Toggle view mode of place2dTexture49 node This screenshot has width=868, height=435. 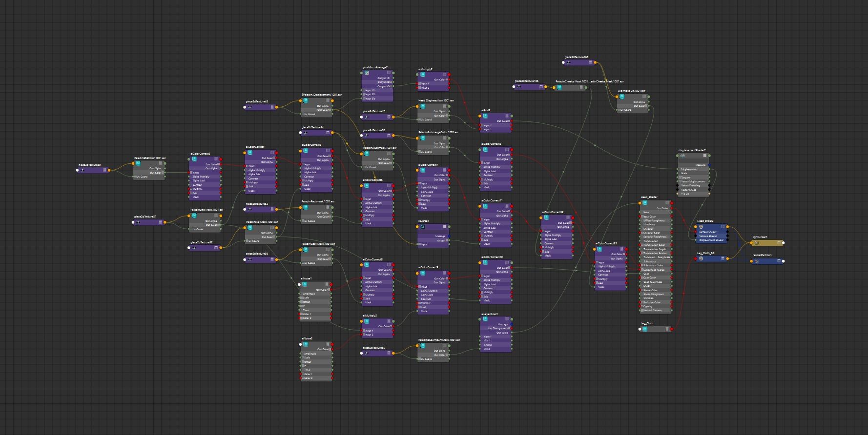pyautogui.click(x=104, y=170)
